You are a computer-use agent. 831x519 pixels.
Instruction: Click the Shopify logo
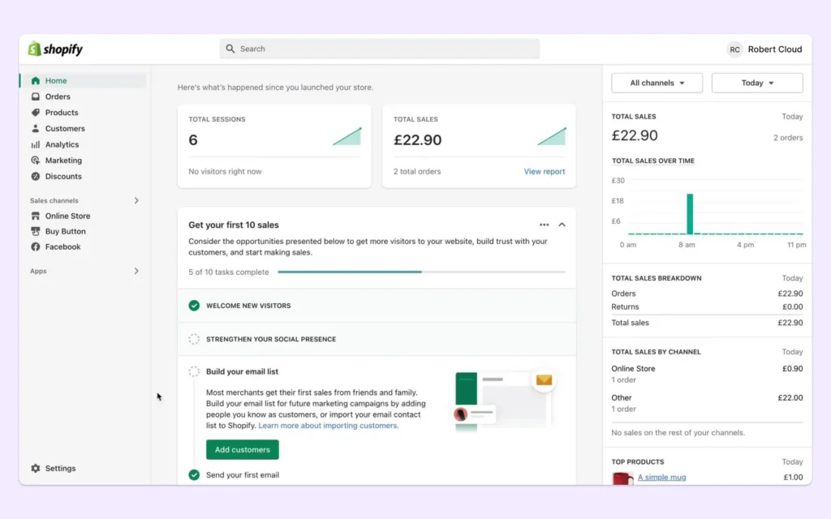pos(56,49)
